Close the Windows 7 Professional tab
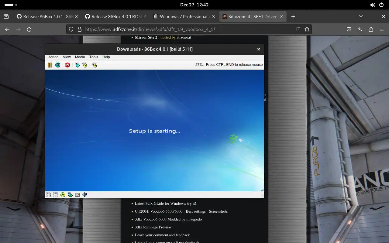 (x=213, y=16)
